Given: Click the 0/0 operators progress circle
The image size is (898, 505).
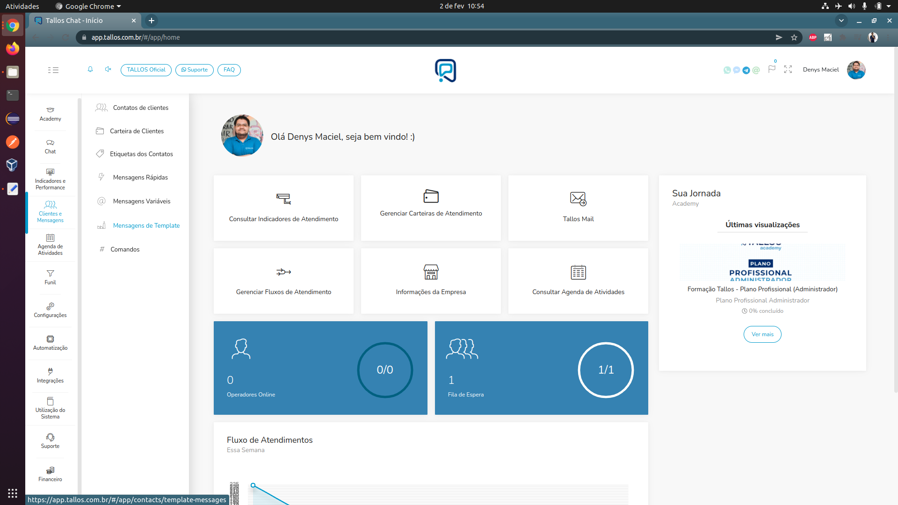Looking at the screenshot, I should pyautogui.click(x=385, y=370).
